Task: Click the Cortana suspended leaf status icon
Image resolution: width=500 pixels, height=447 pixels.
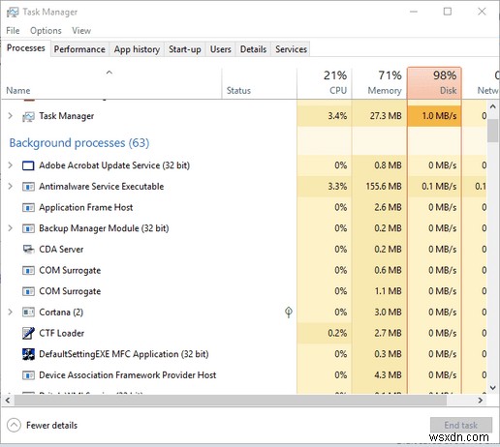Action: click(x=289, y=313)
